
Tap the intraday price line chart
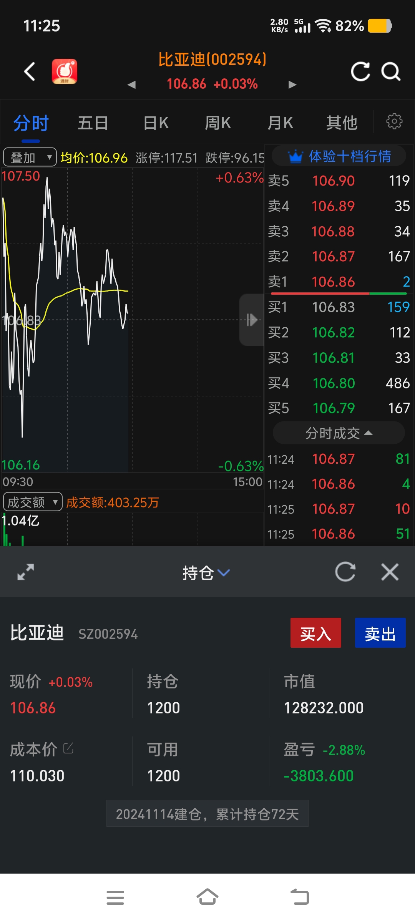point(133,320)
